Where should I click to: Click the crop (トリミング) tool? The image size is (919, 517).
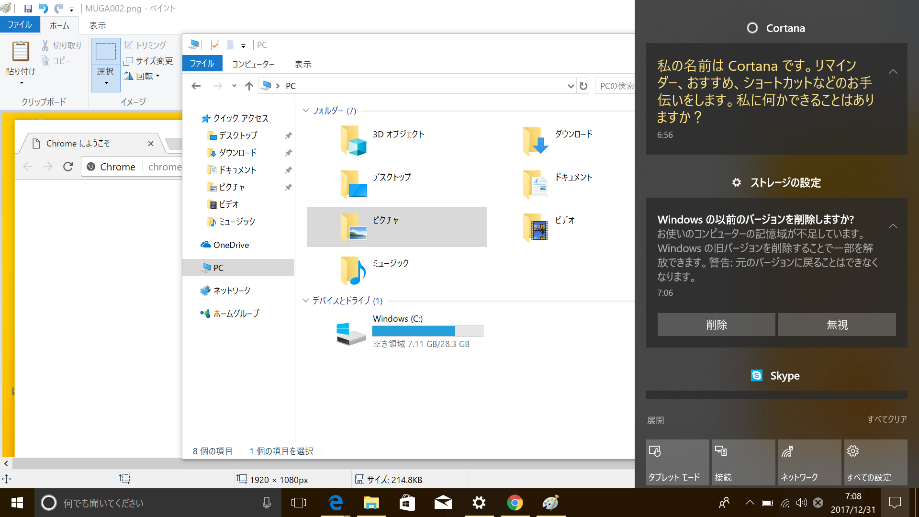pyautogui.click(x=145, y=45)
